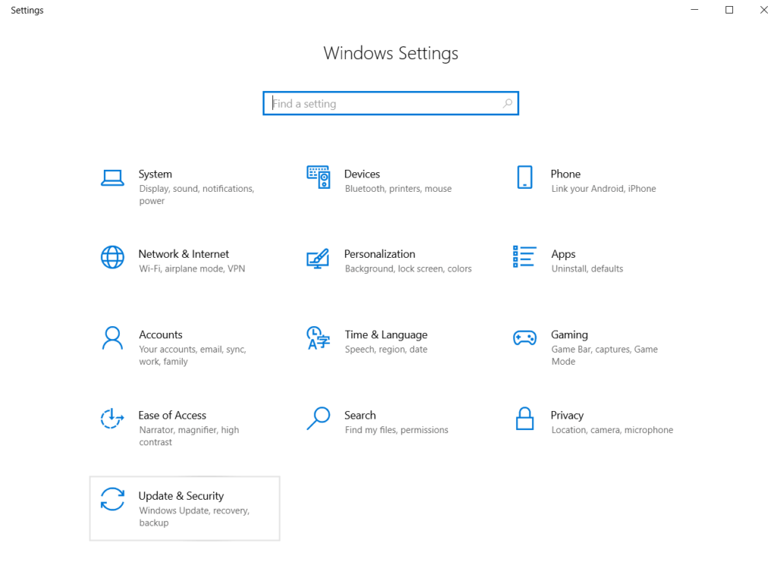The image size is (777, 587).
Task: Go to the Gaming heading
Action: click(x=569, y=335)
